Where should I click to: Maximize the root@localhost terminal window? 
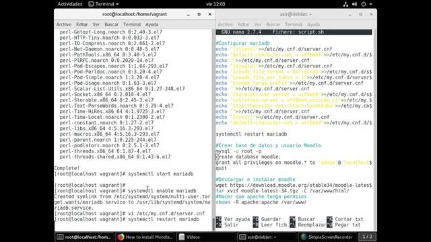point(199,14)
